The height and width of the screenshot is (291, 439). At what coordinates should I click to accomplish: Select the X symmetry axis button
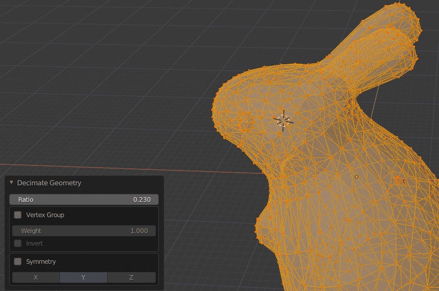coord(36,277)
